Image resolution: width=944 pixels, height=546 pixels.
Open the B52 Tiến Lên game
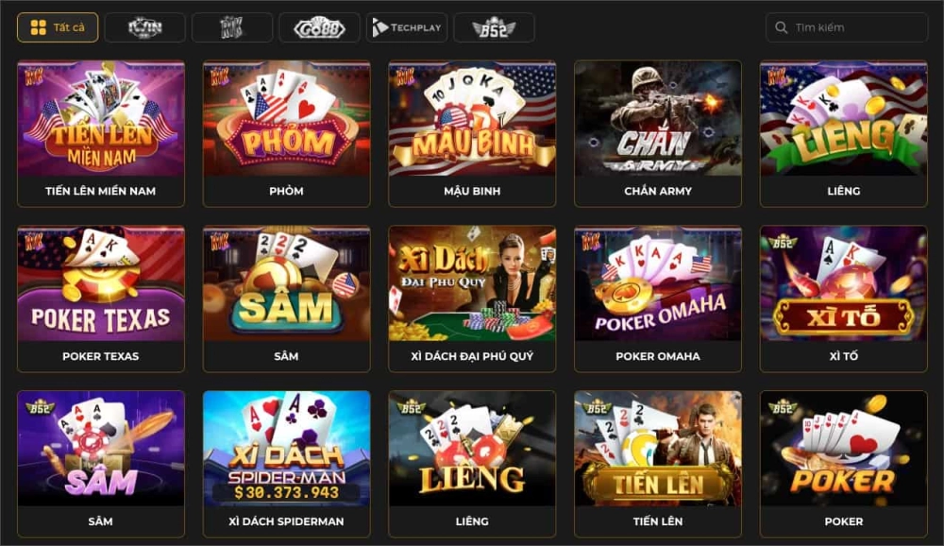pyautogui.click(x=658, y=464)
